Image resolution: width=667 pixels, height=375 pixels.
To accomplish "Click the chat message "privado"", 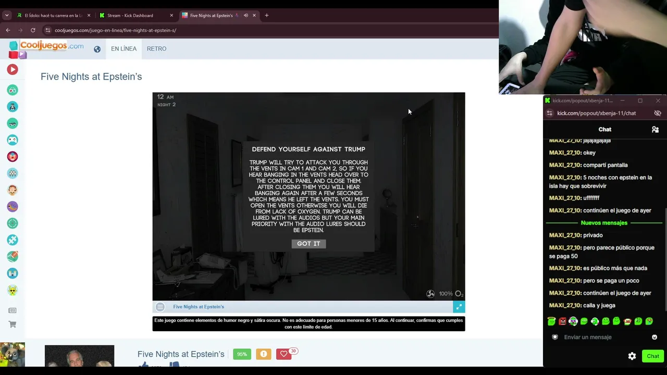I will [593, 235].
